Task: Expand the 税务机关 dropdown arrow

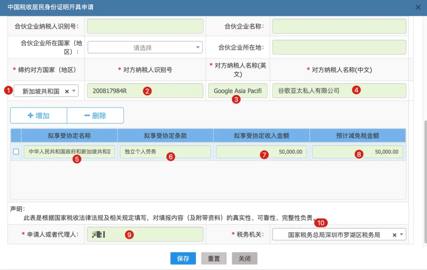Action: point(402,234)
